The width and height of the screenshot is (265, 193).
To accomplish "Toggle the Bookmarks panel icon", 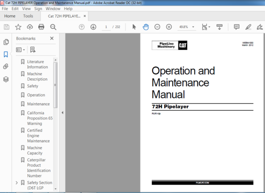I will (6, 54).
